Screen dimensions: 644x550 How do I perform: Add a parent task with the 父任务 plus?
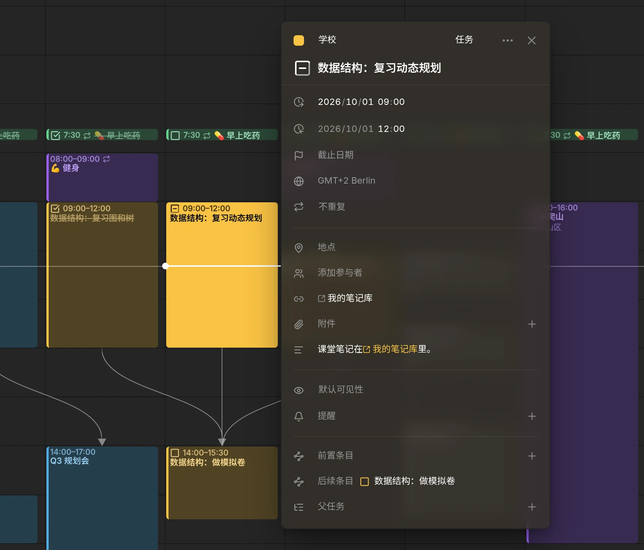tap(532, 507)
